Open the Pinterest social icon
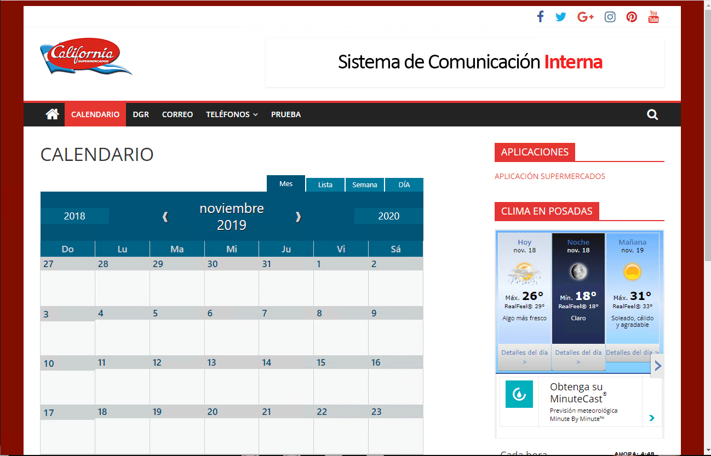 click(632, 17)
